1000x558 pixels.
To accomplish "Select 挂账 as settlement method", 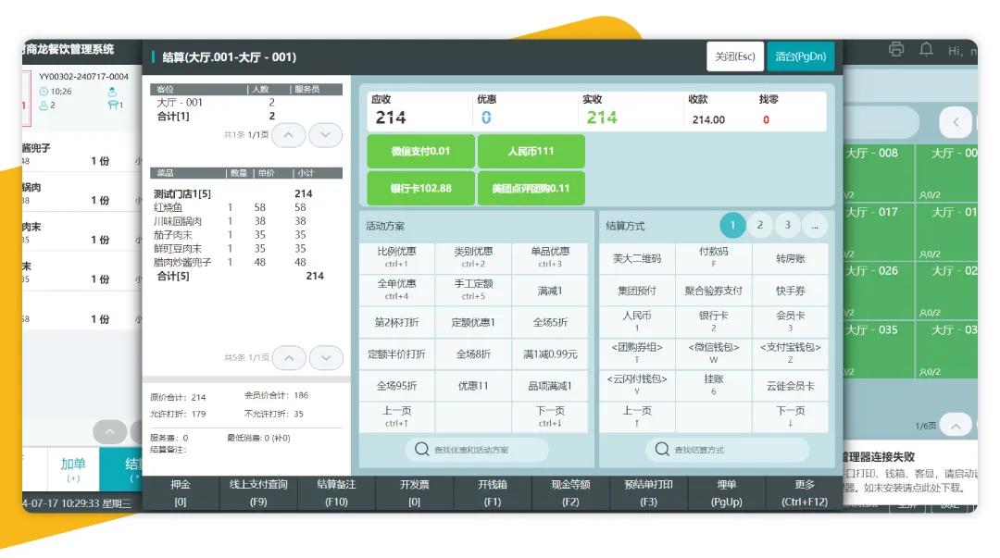I will (714, 385).
